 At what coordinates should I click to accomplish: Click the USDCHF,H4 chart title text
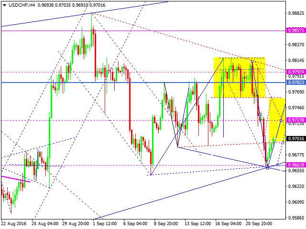(x=22, y=5)
